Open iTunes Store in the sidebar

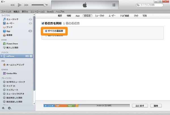[x=12, y=44]
